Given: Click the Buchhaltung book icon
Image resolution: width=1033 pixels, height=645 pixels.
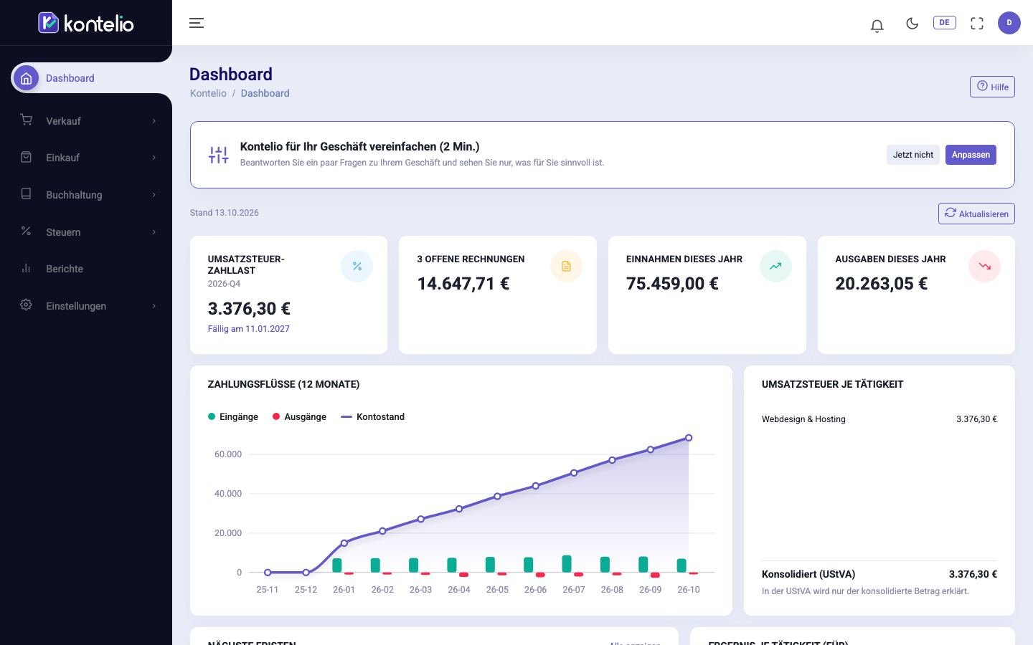Looking at the screenshot, I should point(27,194).
